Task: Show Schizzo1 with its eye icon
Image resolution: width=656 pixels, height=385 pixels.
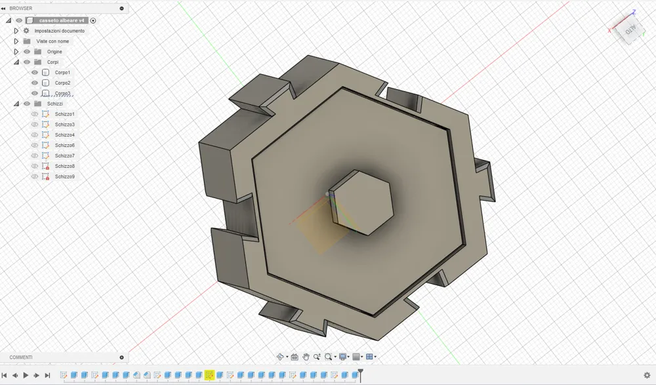Action: pos(35,114)
